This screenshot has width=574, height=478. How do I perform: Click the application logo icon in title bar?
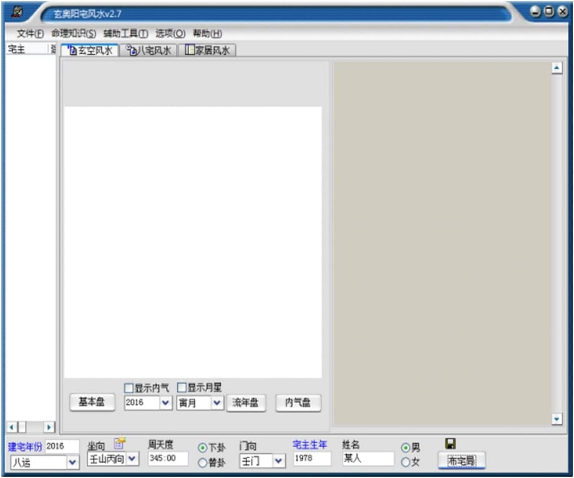pos(17,12)
